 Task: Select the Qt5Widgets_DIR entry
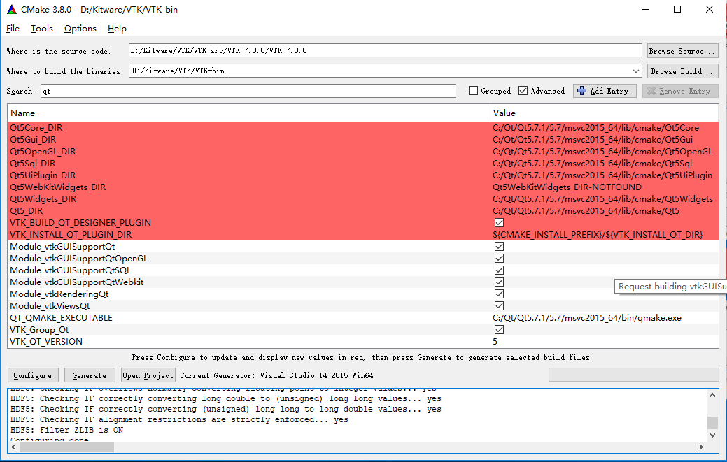pyautogui.click(x=43, y=199)
